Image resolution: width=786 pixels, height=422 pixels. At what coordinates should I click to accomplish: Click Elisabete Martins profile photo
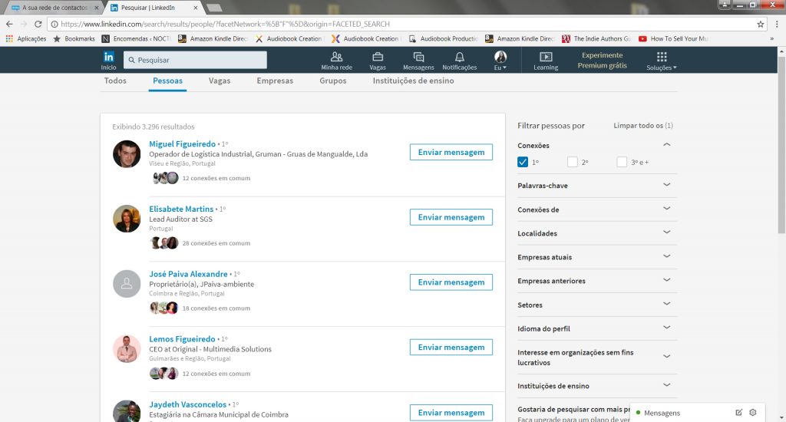click(127, 219)
